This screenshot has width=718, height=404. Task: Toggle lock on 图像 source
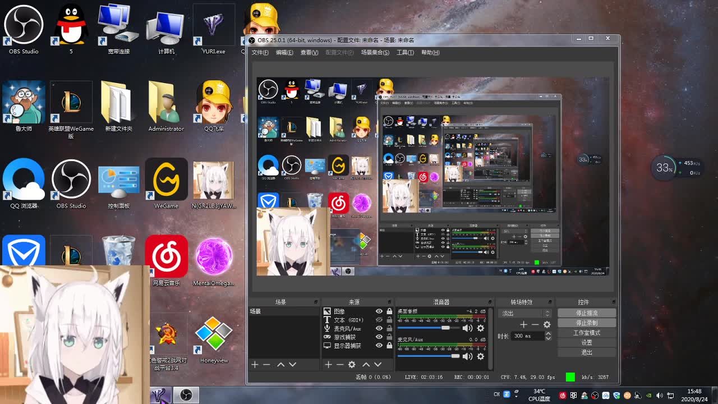pyautogui.click(x=389, y=311)
